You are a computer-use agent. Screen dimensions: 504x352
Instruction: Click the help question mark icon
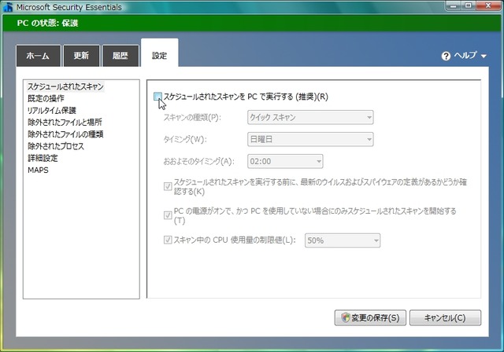pyautogui.click(x=446, y=56)
